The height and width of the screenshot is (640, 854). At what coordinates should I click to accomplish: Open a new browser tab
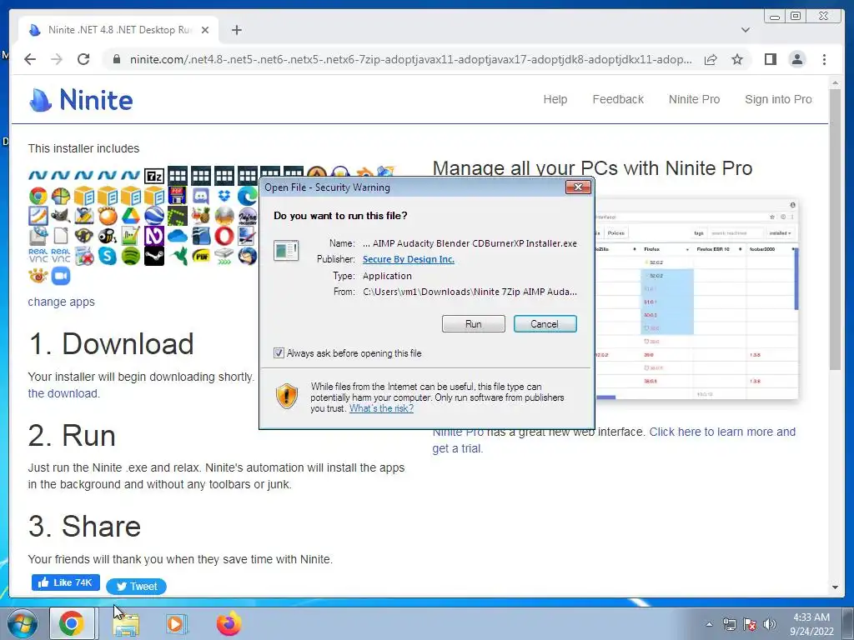[x=236, y=30]
